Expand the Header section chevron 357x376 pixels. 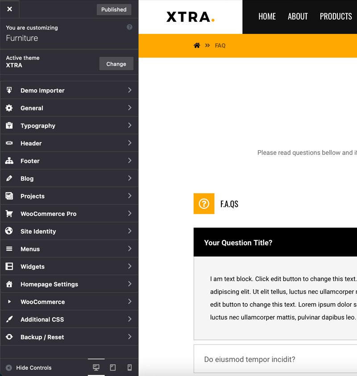(x=129, y=143)
